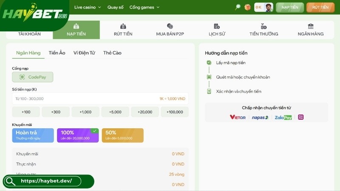Switch to the TIỀN THƯỞNG tab
This screenshot has height=191, width=340.
click(x=263, y=30)
